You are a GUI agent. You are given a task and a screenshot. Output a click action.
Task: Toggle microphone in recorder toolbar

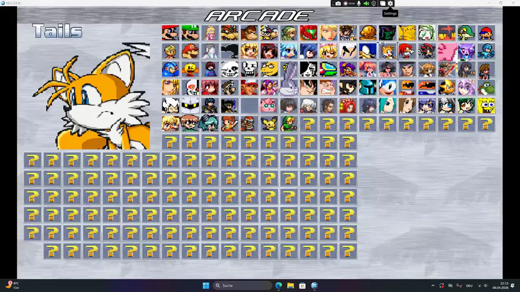pyautogui.click(x=359, y=3)
